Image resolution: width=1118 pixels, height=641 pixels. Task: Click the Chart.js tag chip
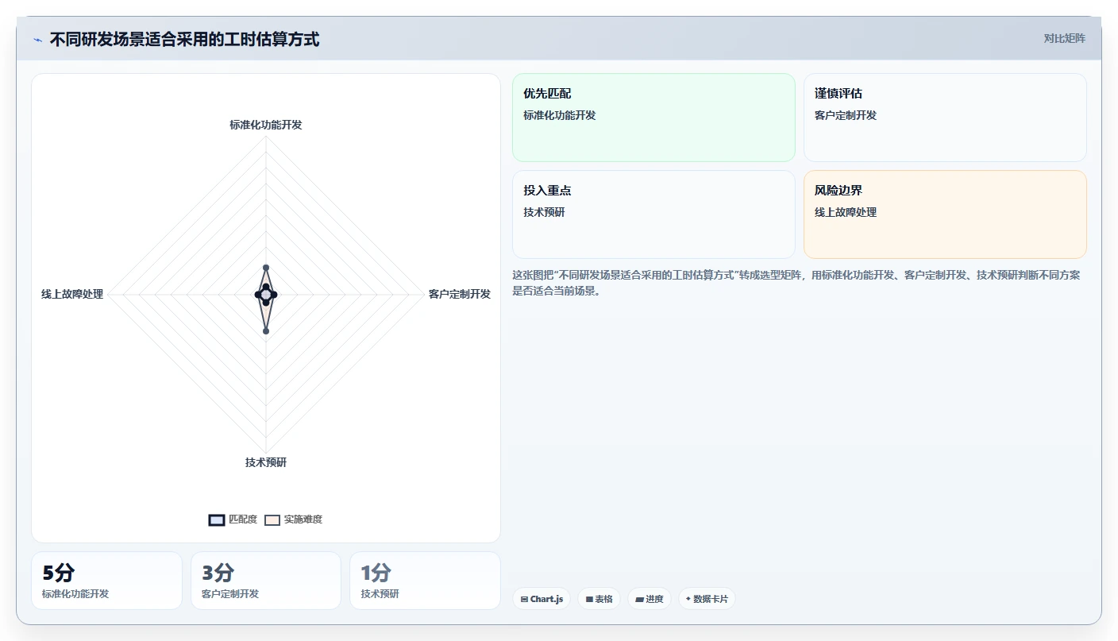coord(542,599)
